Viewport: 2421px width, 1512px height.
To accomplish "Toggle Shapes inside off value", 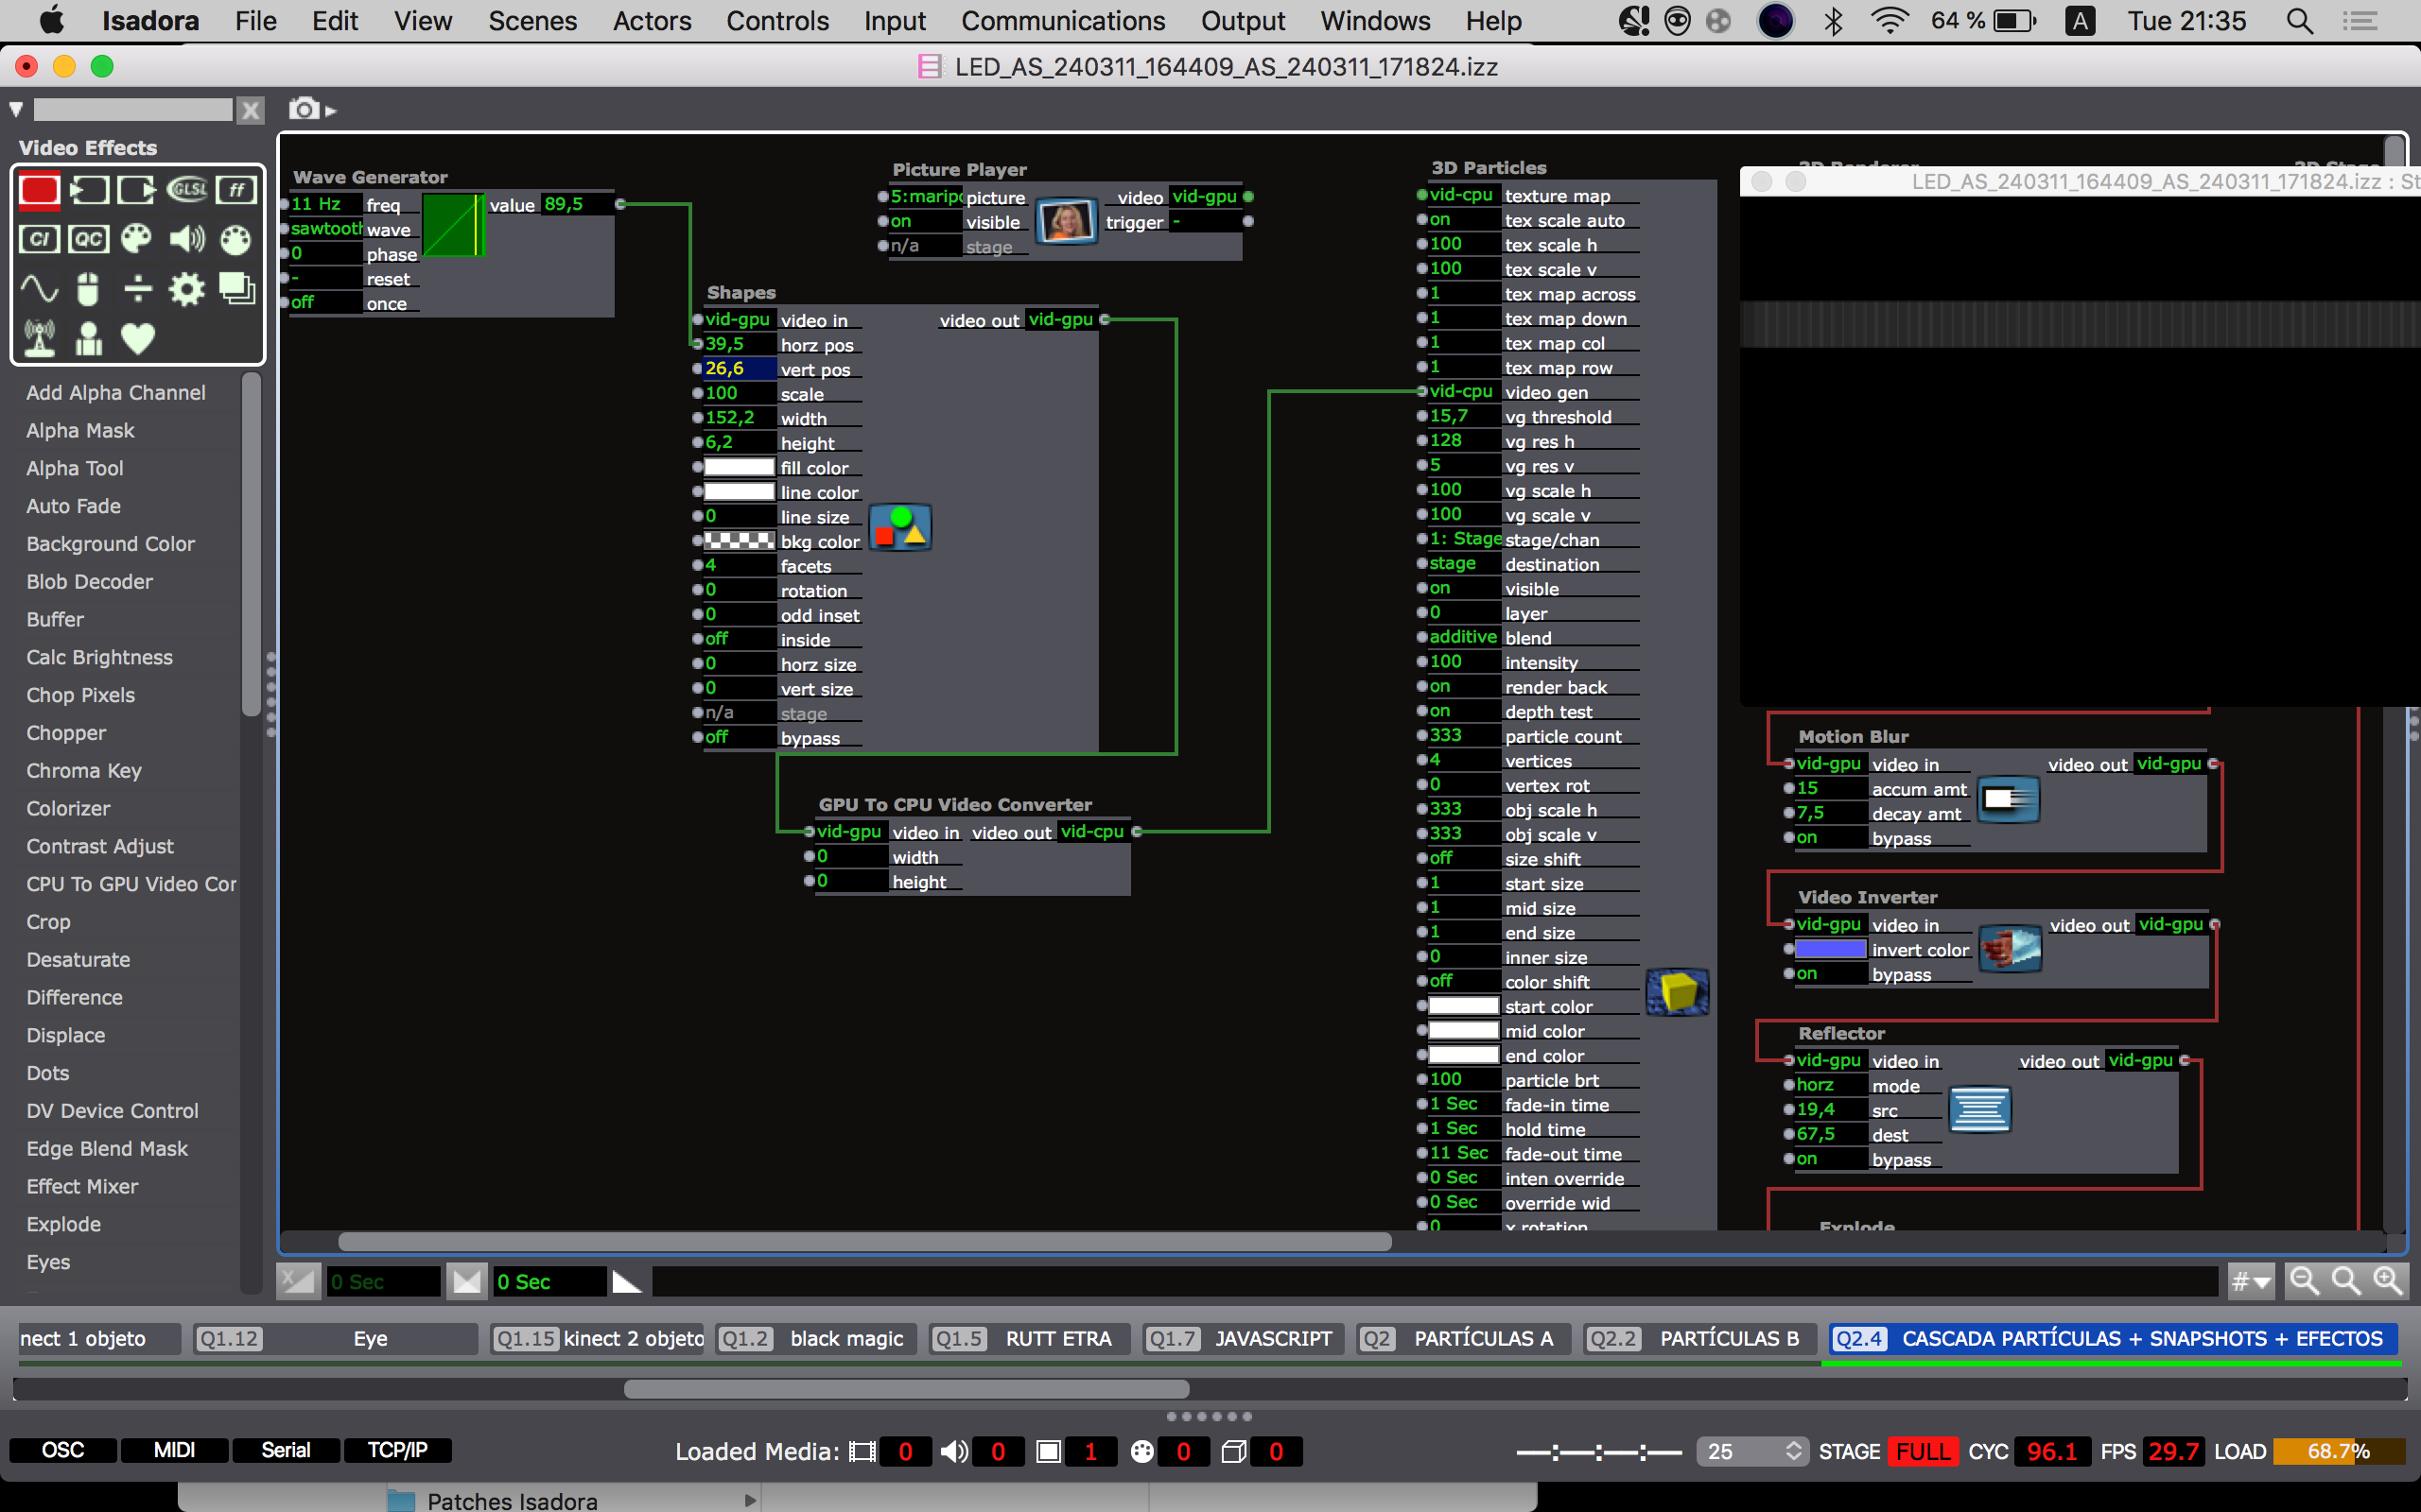I will 740,638.
